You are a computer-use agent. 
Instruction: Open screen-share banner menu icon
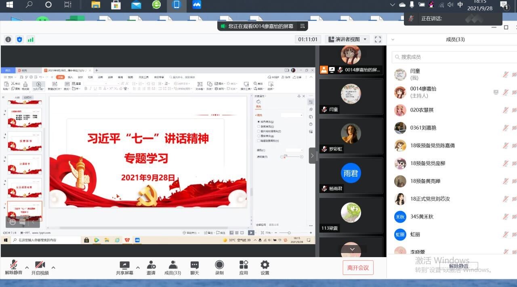pos(302,26)
